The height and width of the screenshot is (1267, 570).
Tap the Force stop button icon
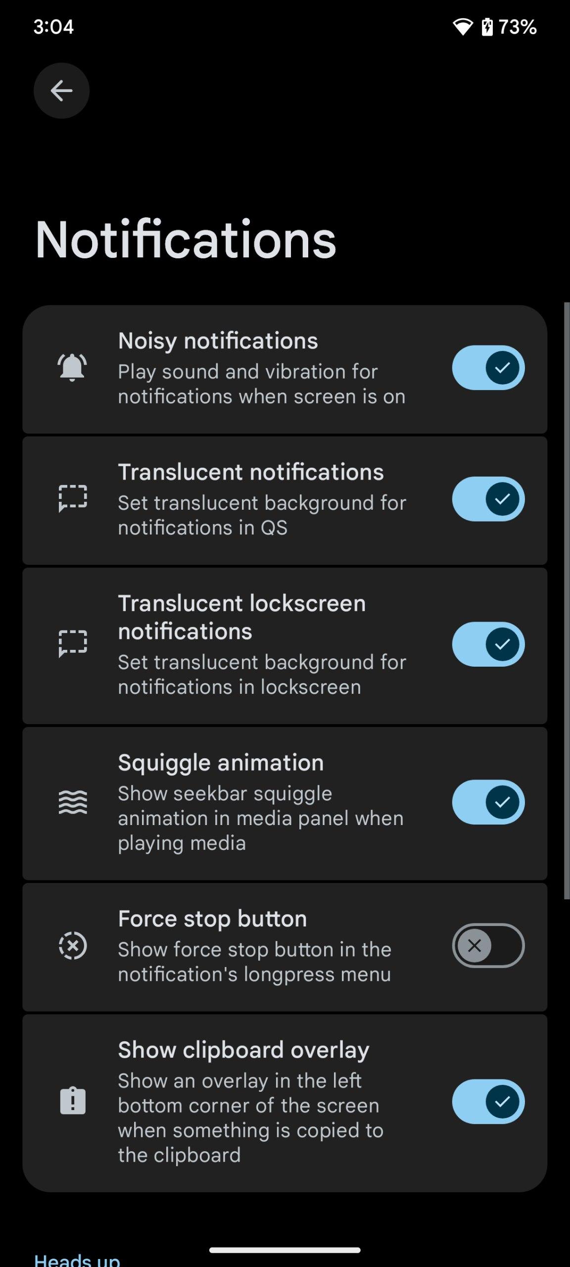73,946
